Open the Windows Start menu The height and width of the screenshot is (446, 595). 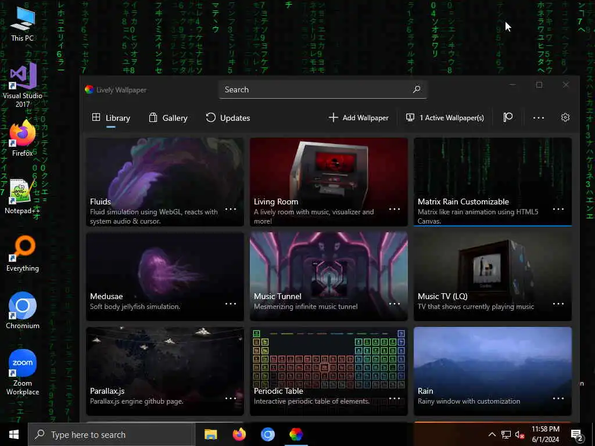[14, 434]
